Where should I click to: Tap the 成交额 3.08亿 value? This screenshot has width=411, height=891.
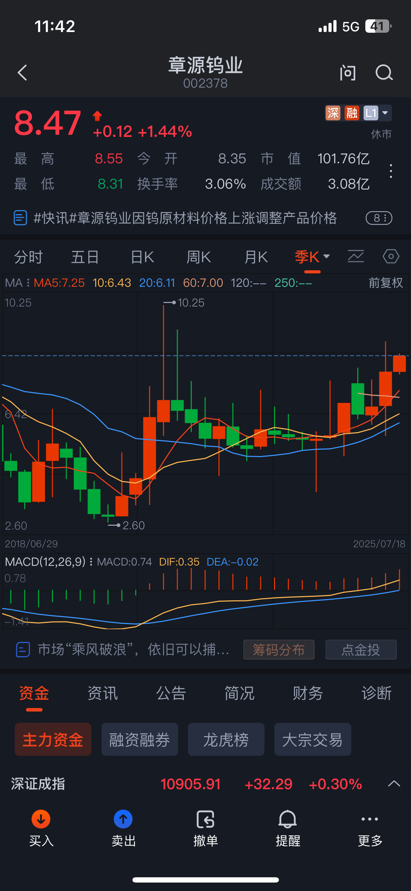tap(349, 184)
